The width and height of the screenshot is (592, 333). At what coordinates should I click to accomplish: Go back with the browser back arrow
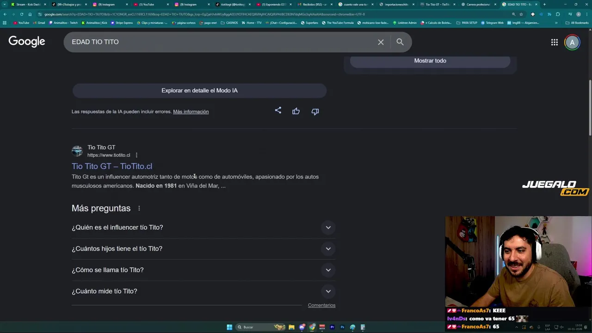5,14
